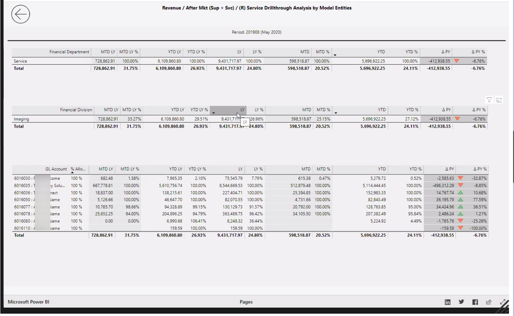Click the back arrow button
The width and height of the screenshot is (514, 316).
pyautogui.click(x=21, y=14)
